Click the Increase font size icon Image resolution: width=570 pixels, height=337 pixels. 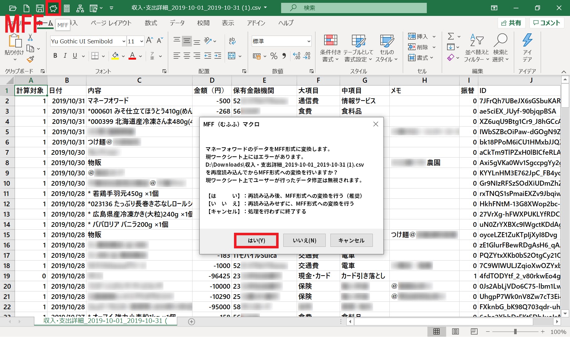coord(149,41)
